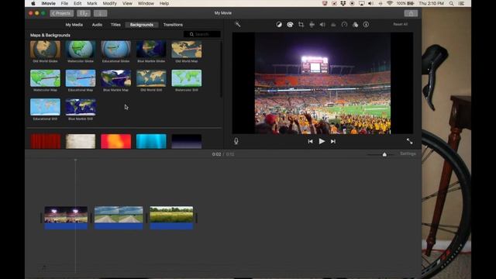
Task: Open the clip filter and audio effects tool
Action: tap(355, 24)
